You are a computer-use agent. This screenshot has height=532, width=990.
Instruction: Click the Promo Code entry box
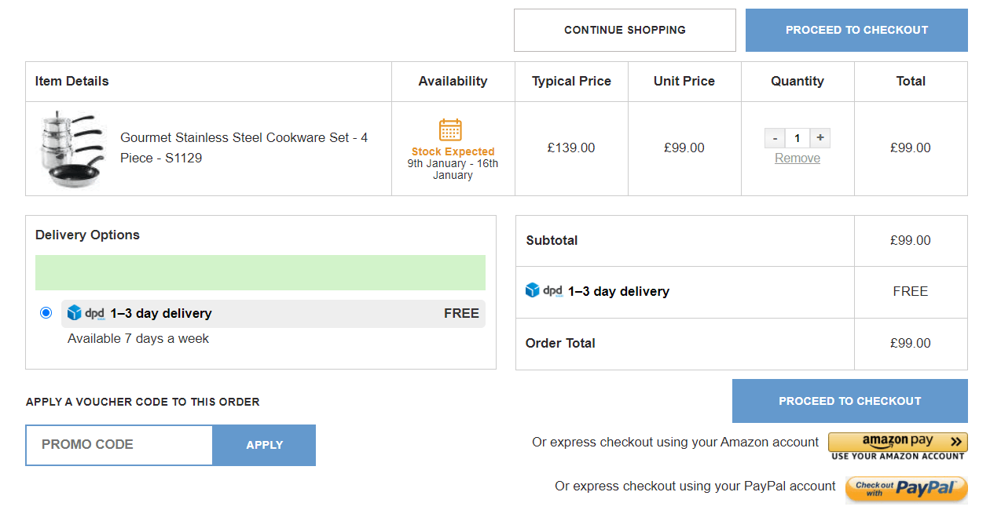coord(119,444)
